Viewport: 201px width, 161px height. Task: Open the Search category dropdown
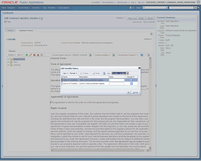pyautogui.click(x=166, y=8)
